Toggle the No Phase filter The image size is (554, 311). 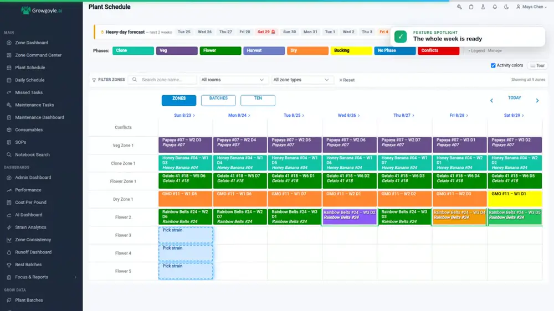[x=395, y=50]
